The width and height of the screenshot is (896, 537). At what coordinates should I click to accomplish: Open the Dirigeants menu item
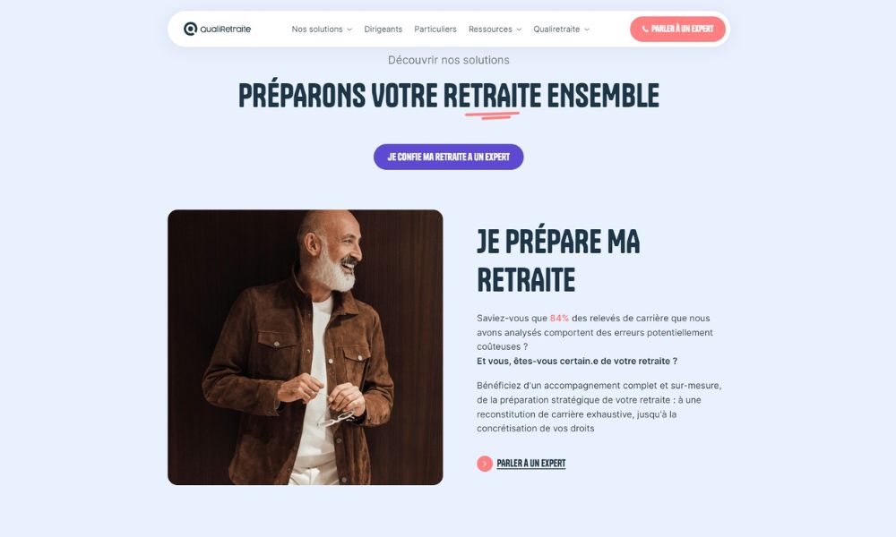click(x=383, y=30)
